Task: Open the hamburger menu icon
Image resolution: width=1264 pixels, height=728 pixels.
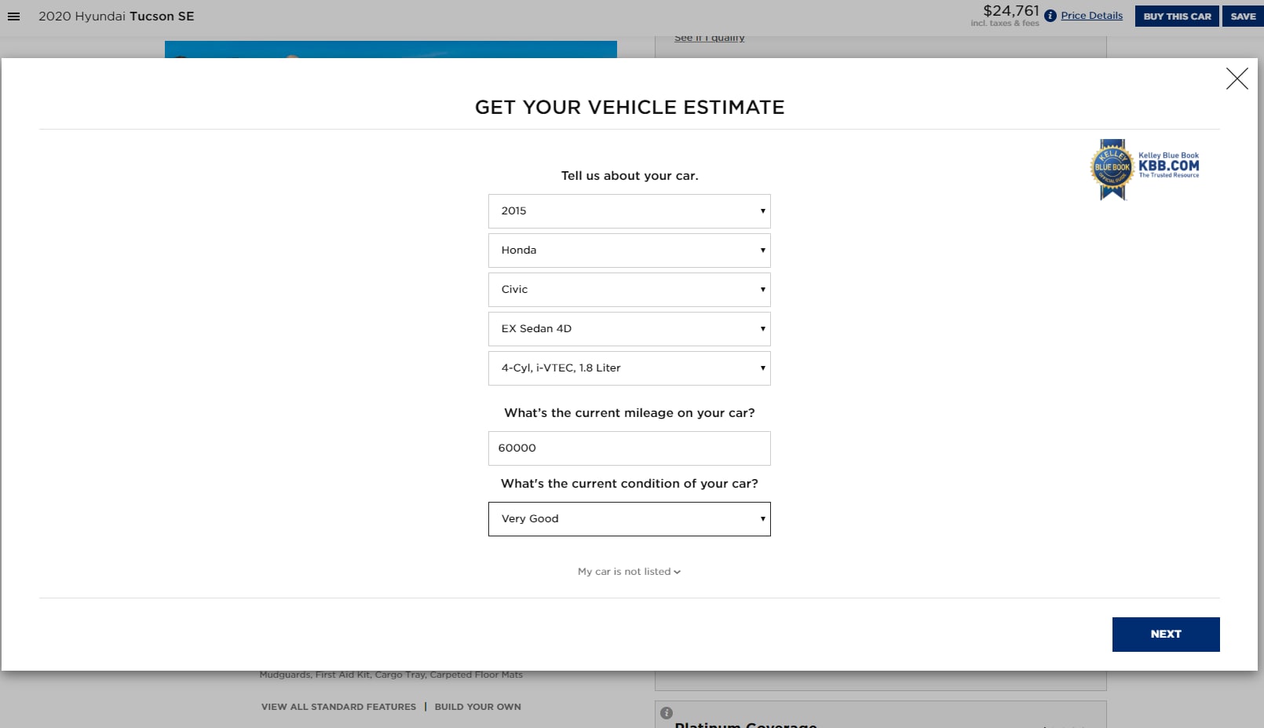Action: [x=13, y=16]
